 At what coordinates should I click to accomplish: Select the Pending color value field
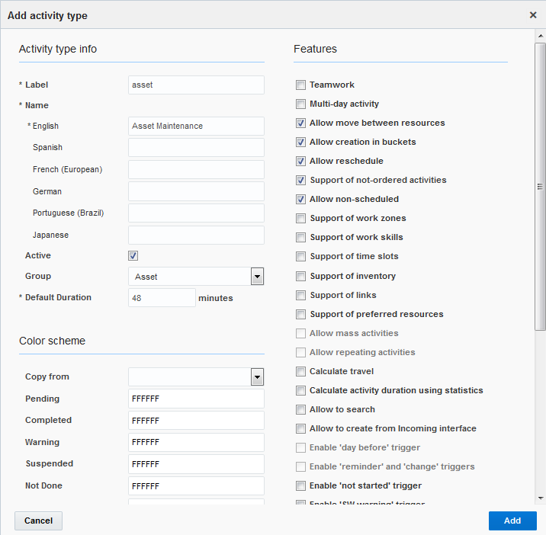click(196, 399)
